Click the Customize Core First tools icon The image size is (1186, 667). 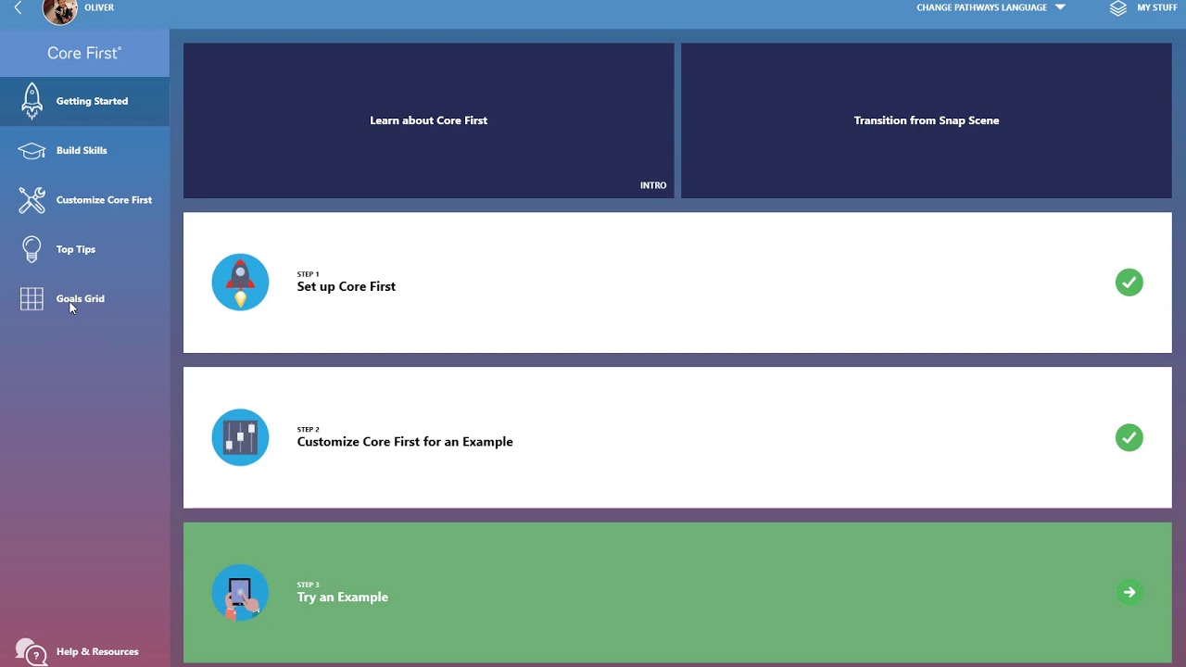32,200
